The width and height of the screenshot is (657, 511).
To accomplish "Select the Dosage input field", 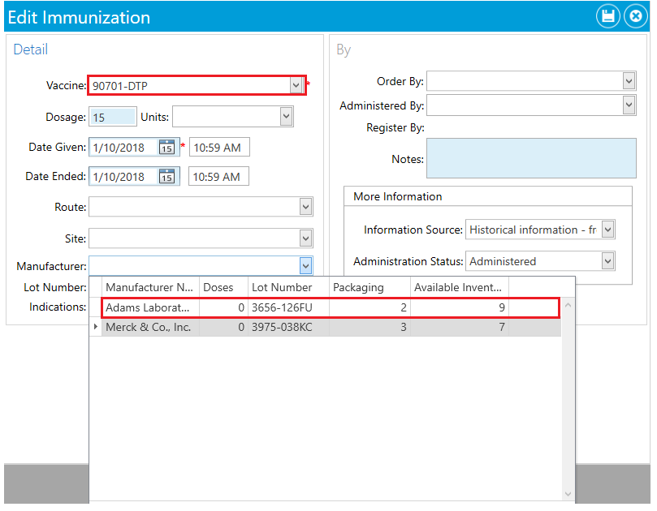I will 112,116.
